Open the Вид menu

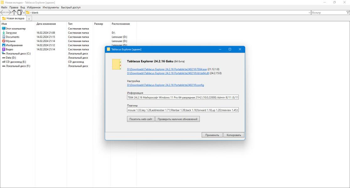coord(23,7)
